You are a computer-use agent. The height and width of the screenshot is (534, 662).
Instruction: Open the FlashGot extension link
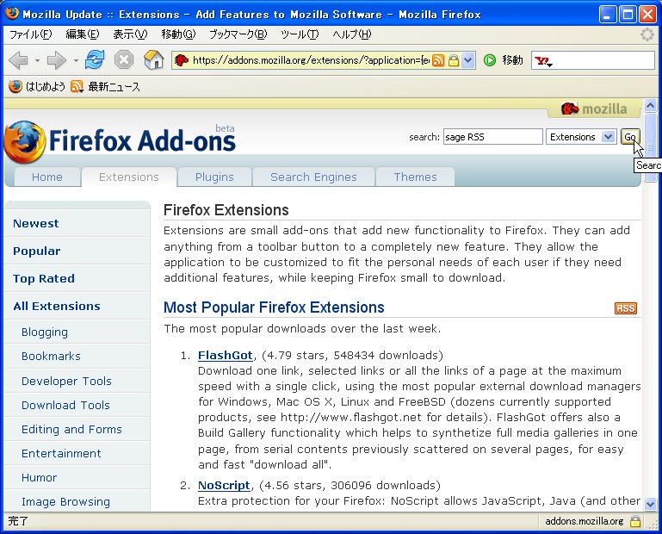point(226,356)
